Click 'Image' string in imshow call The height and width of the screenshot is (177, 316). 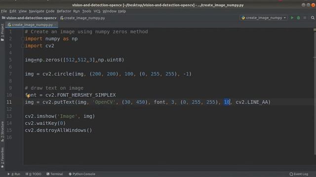(67, 116)
